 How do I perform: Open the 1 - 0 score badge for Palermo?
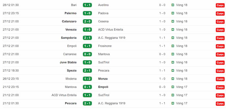click(x=87, y=13)
